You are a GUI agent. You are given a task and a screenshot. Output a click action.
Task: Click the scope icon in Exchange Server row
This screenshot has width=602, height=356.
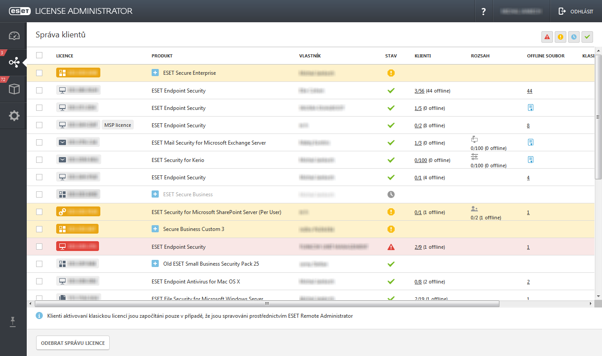pos(474,139)
